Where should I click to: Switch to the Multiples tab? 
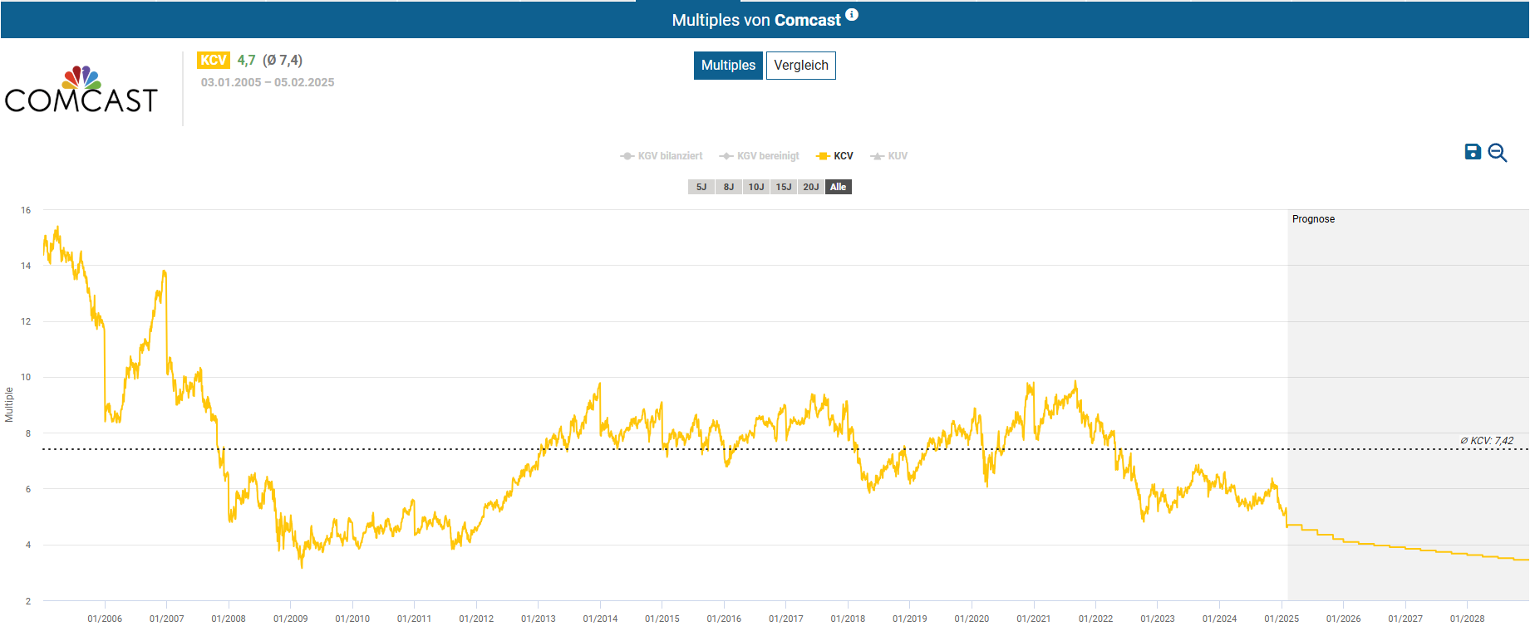pos(728,66)
